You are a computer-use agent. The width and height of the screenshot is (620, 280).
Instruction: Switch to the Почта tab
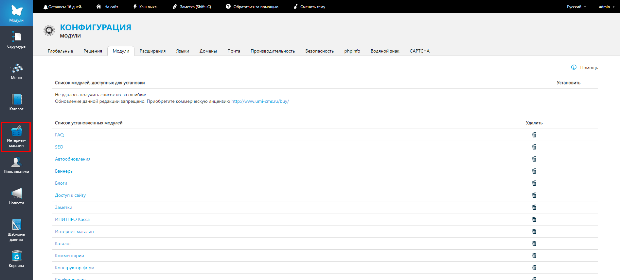(x=234, y=51)
